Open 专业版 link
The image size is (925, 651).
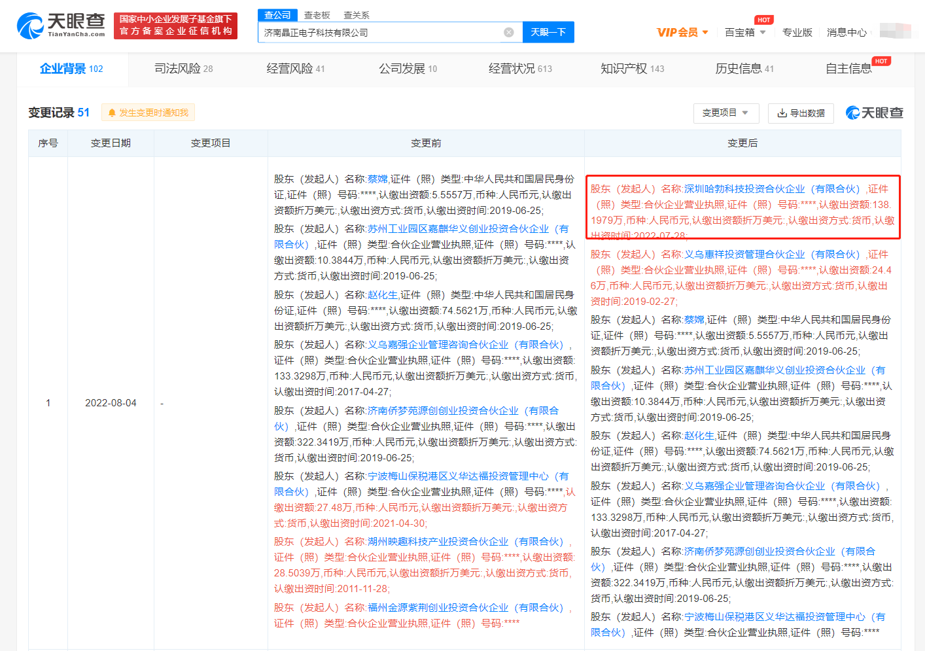797,32
